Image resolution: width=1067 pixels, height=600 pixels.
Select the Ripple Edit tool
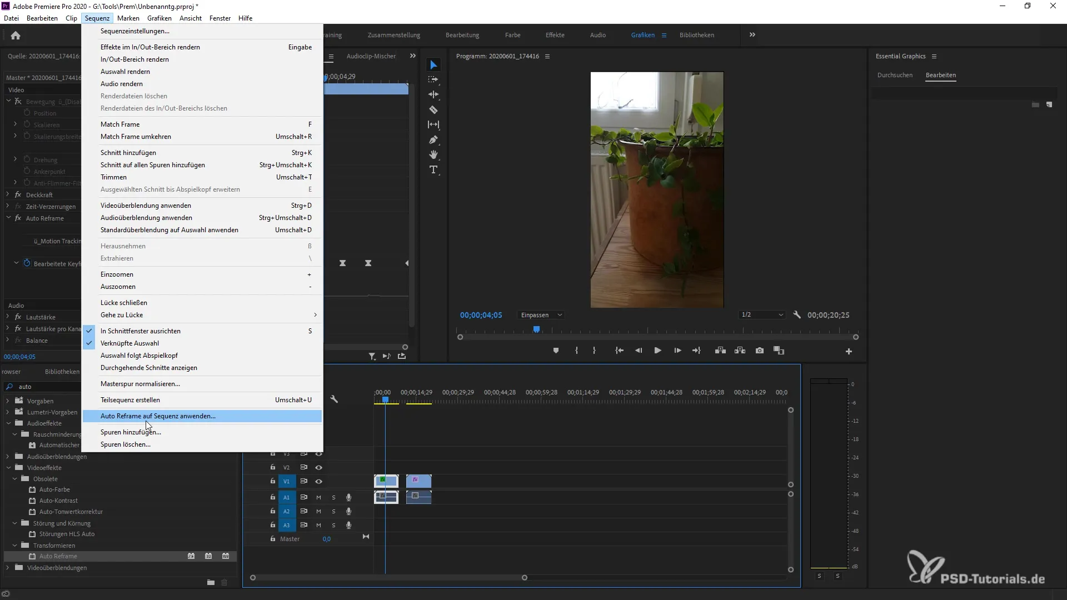coord(433,95)
